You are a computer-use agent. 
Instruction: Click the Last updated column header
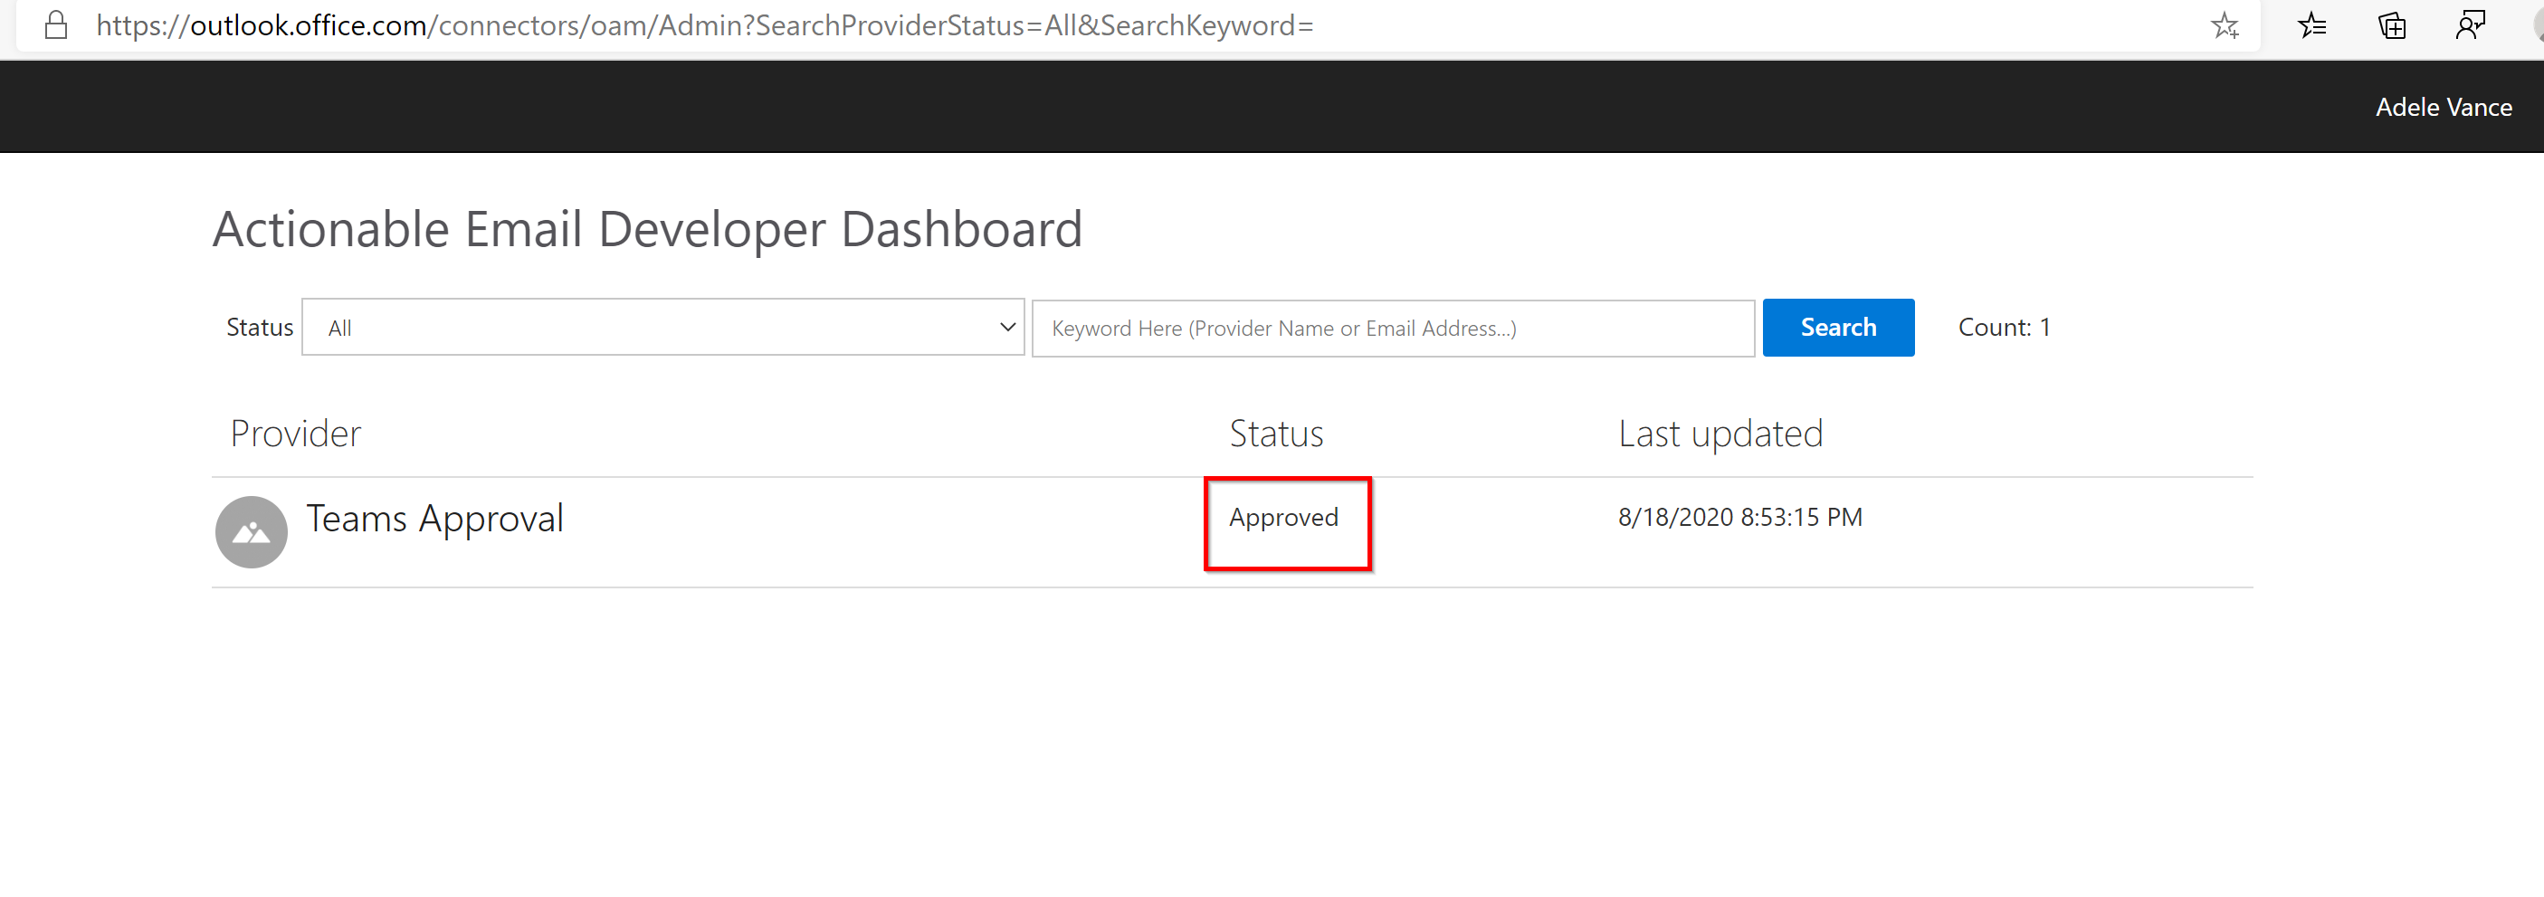pos(1720,433)
